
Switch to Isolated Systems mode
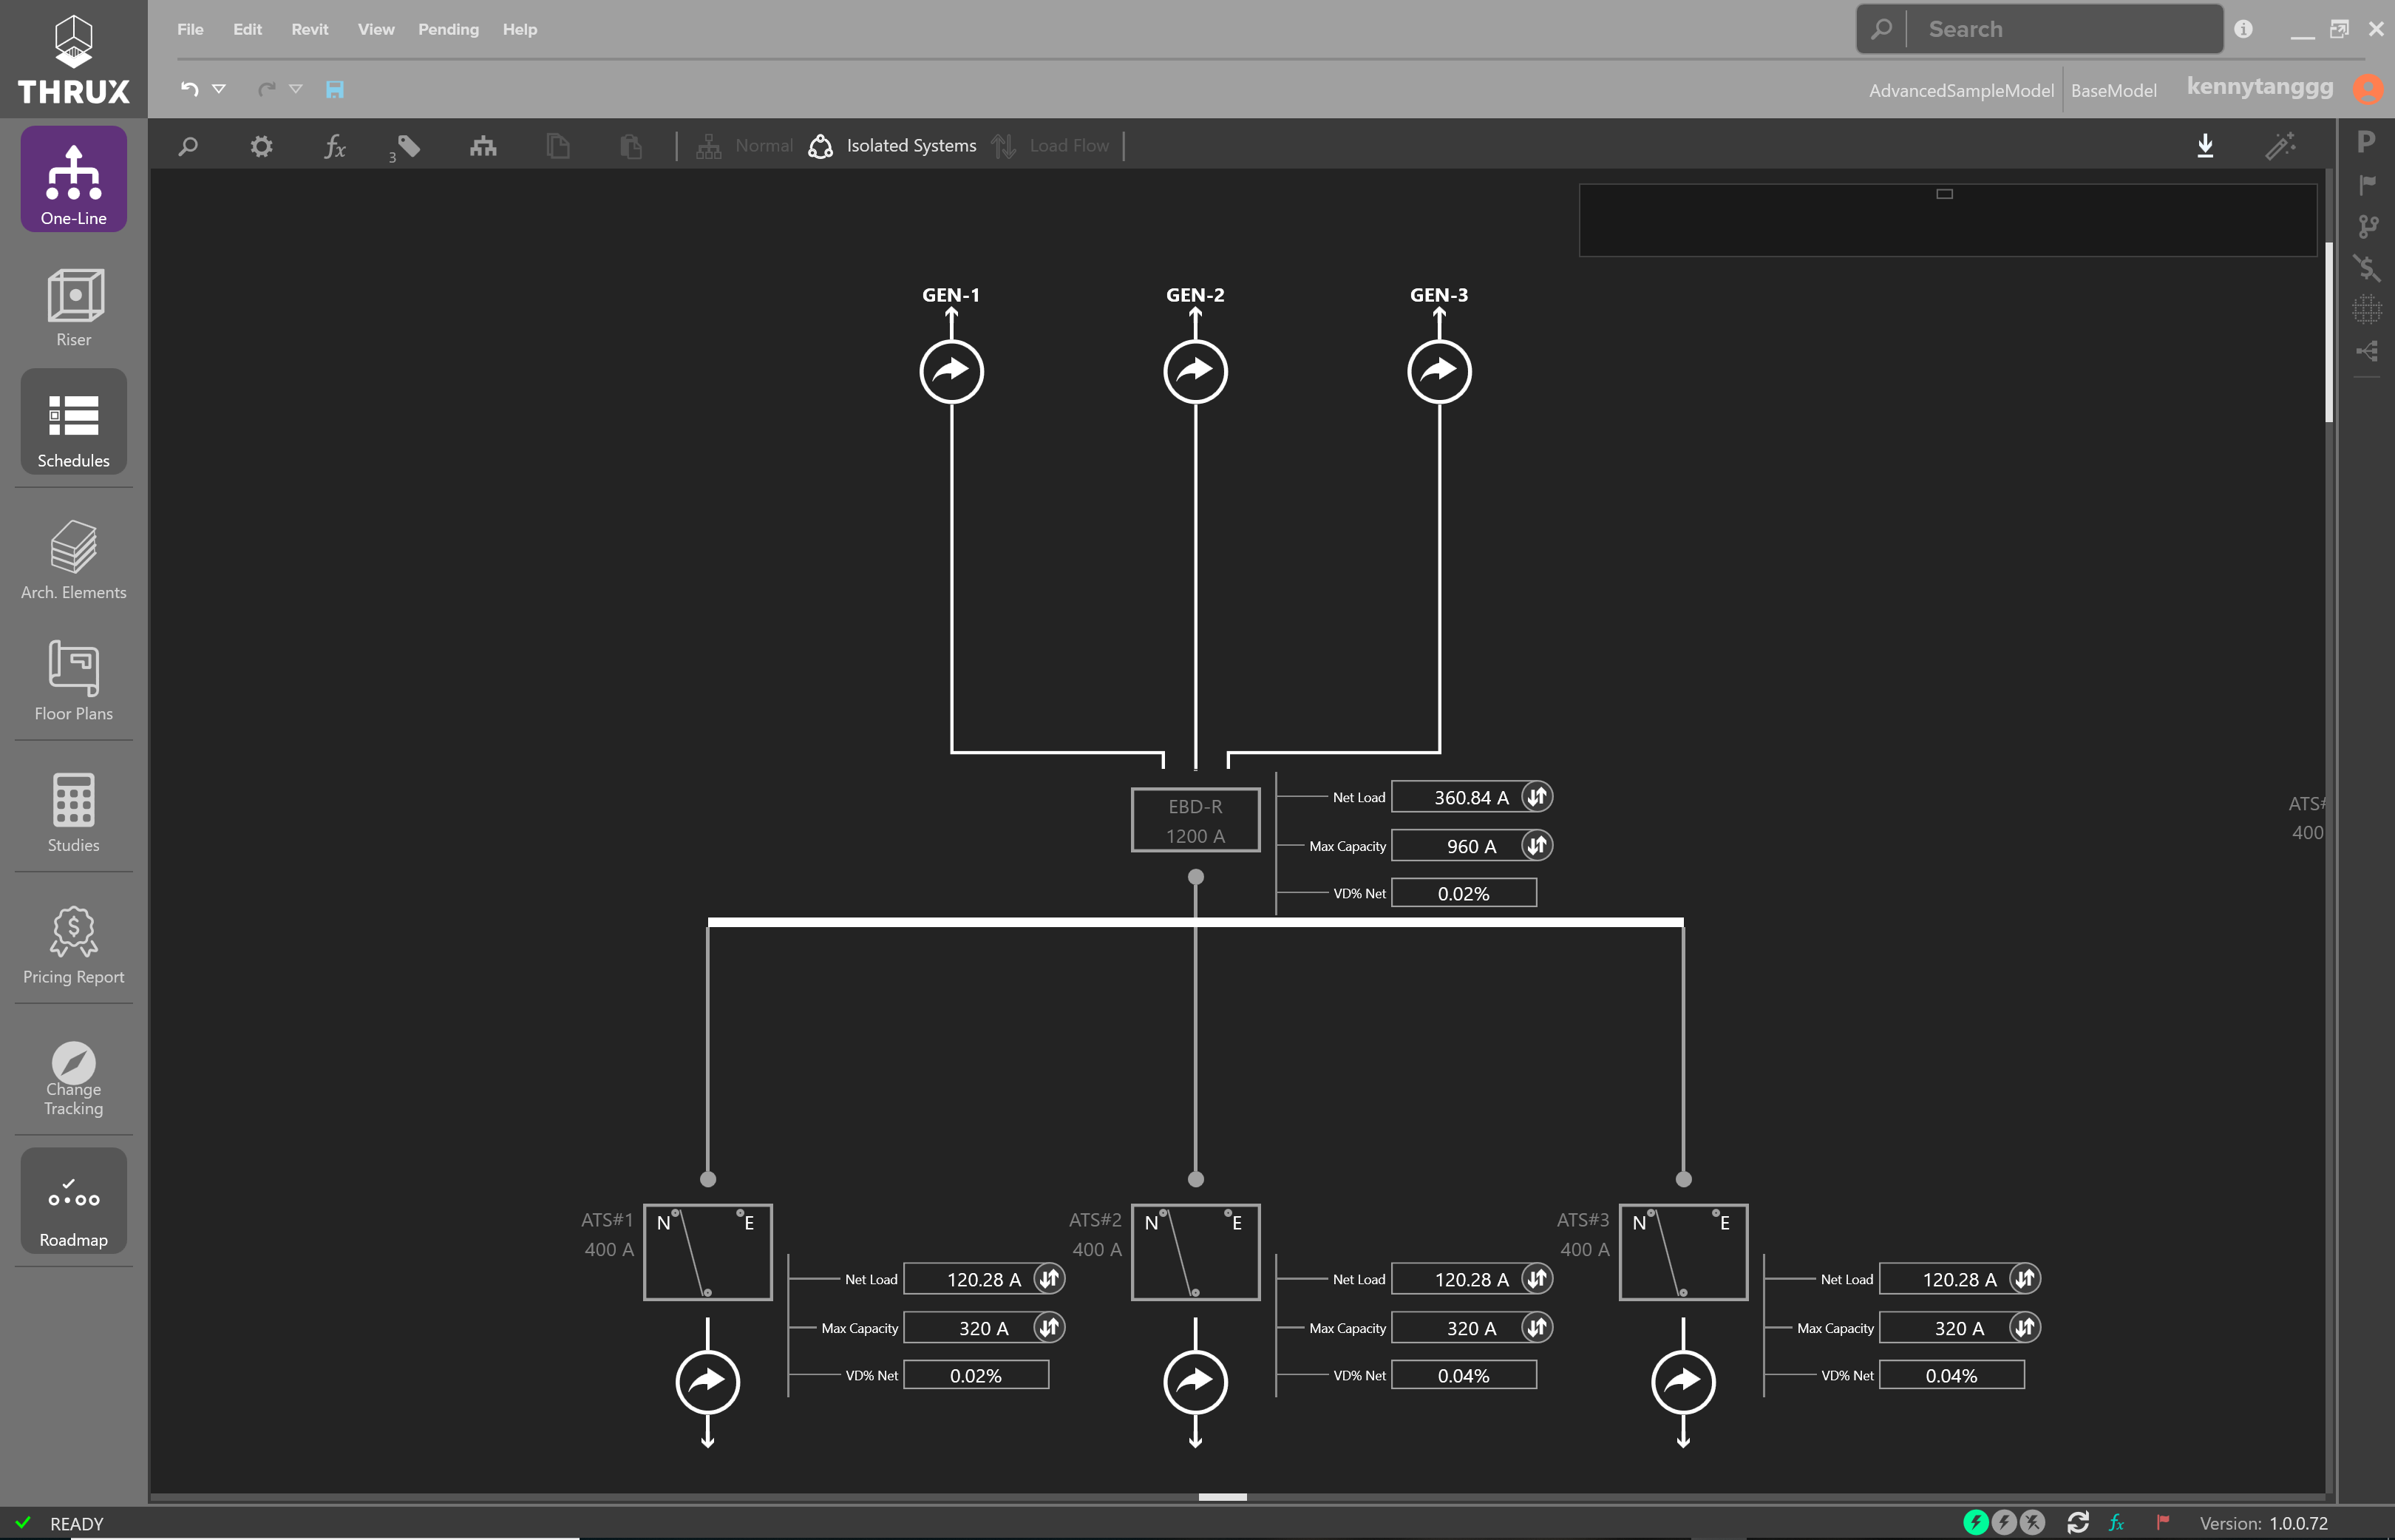pyautogui.click(x=891, y=146)
